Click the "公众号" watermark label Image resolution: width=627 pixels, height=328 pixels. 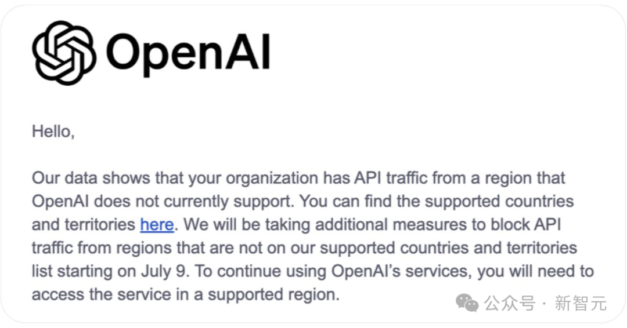coord(510,303)
